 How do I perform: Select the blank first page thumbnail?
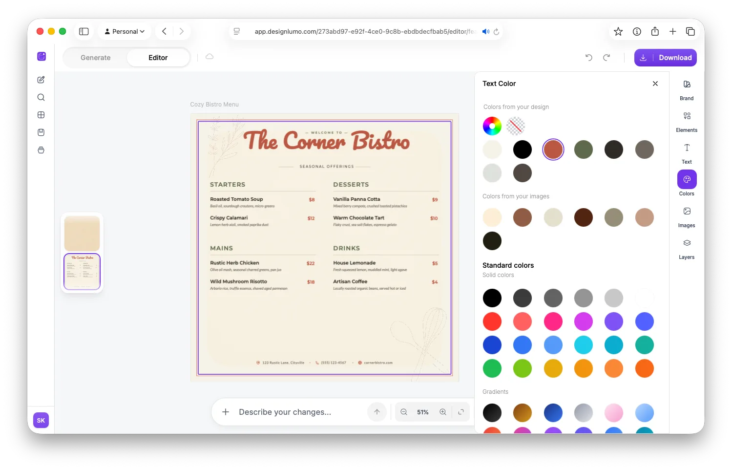click(x=82, y=234)
